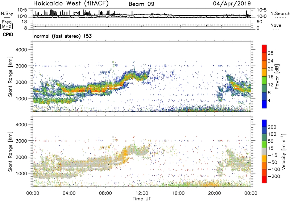Click the 'Time UT' axis label
290x201 pixels.
tap(142, 198)
